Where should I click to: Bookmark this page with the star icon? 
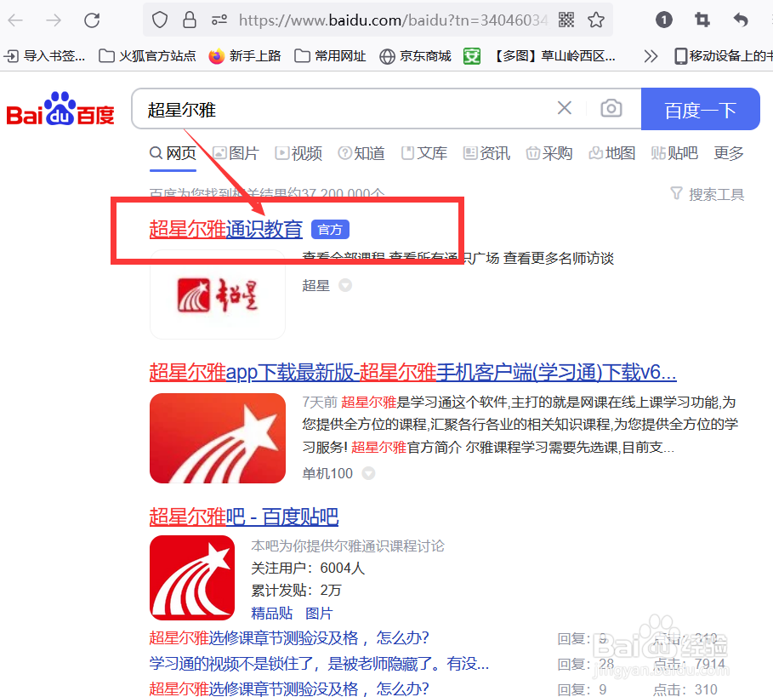click(596, 20)
